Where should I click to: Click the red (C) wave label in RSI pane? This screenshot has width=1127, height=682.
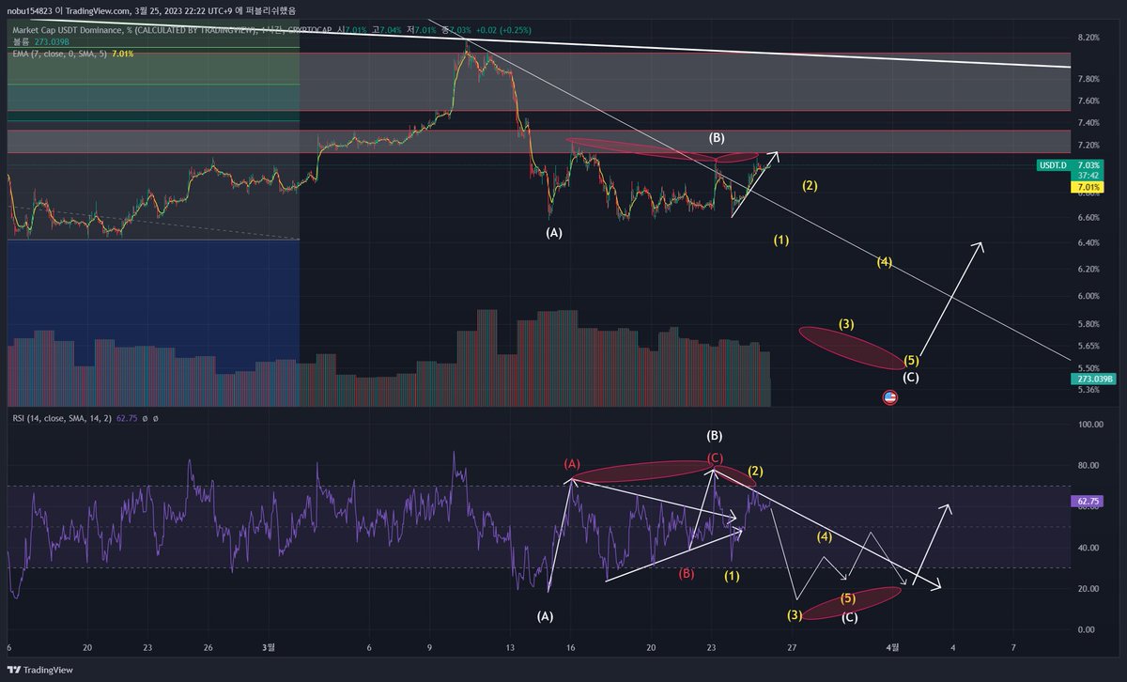(715, 457)
